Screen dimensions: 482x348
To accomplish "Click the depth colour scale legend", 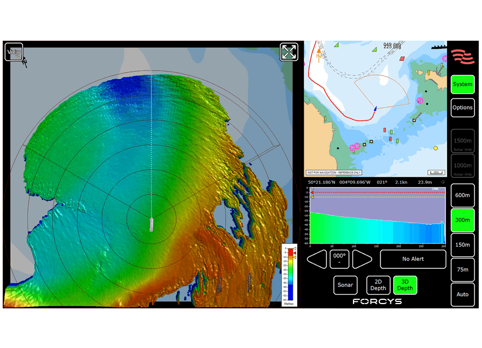I will [289, 275].
